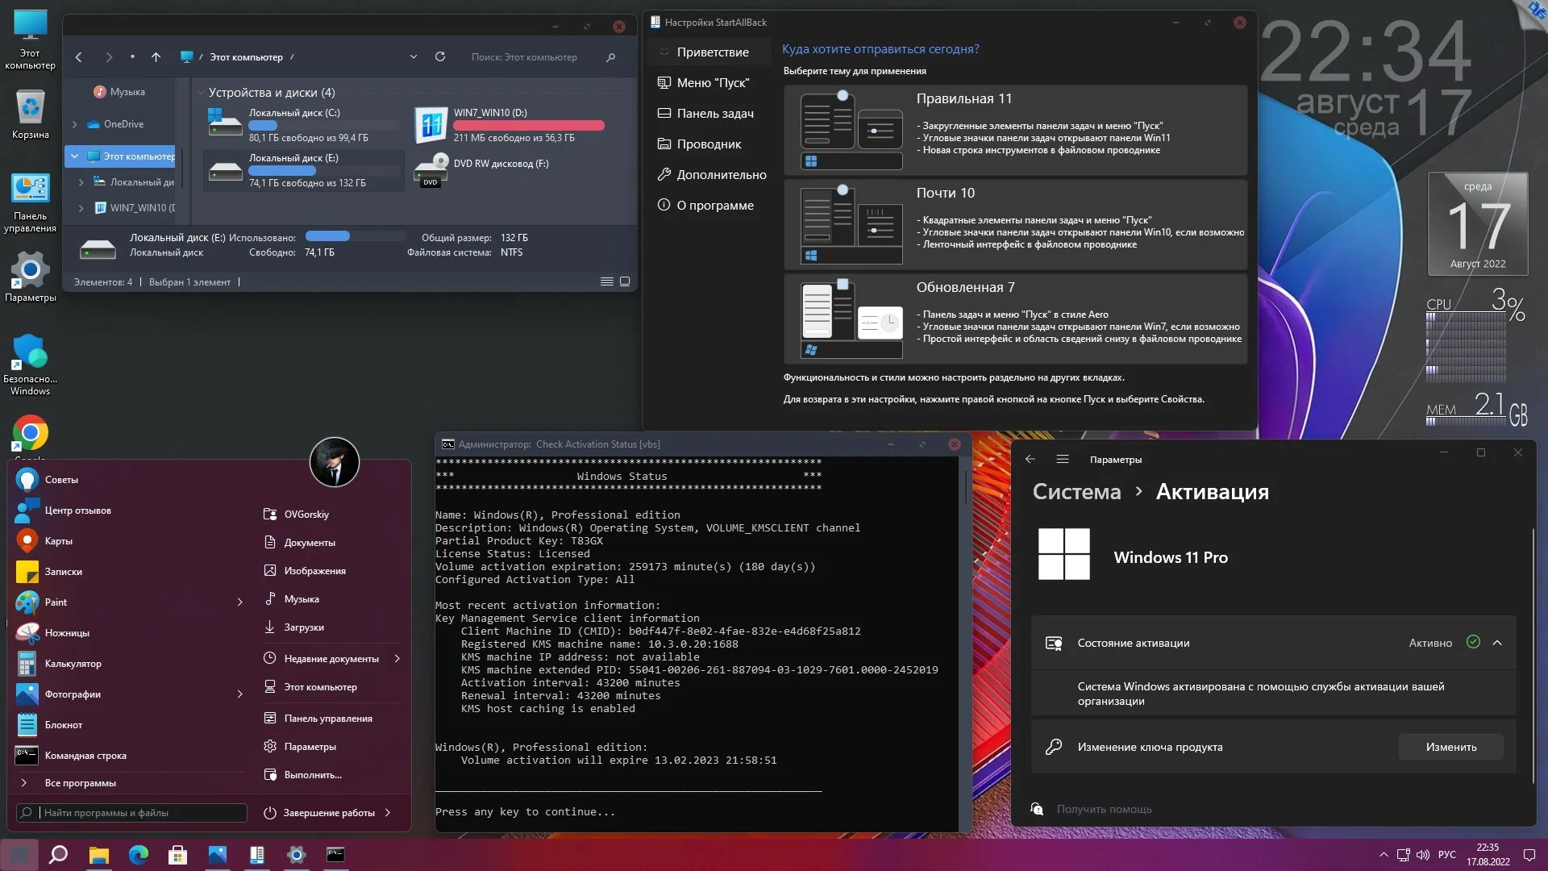Expand the Завершение работы arrow submenu

[x=388, y=813]
